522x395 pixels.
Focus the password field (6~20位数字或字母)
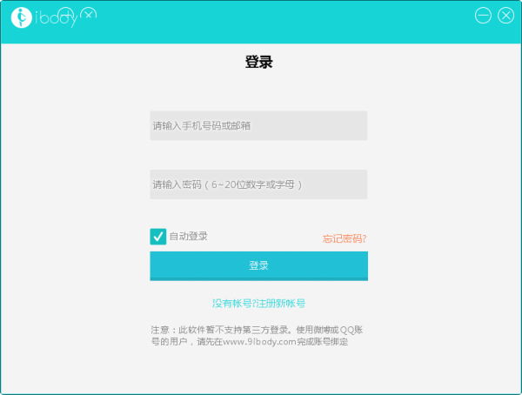(x=258, y=184)
